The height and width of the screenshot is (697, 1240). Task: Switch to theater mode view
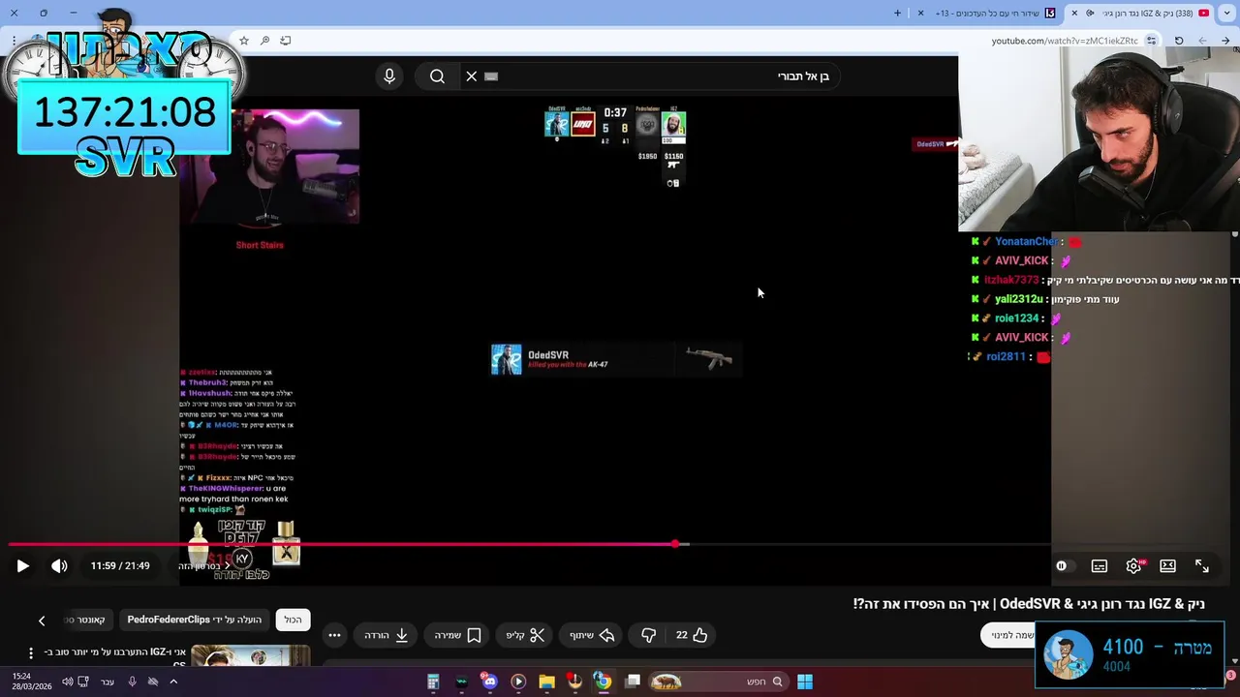(x=1168, y=566)
